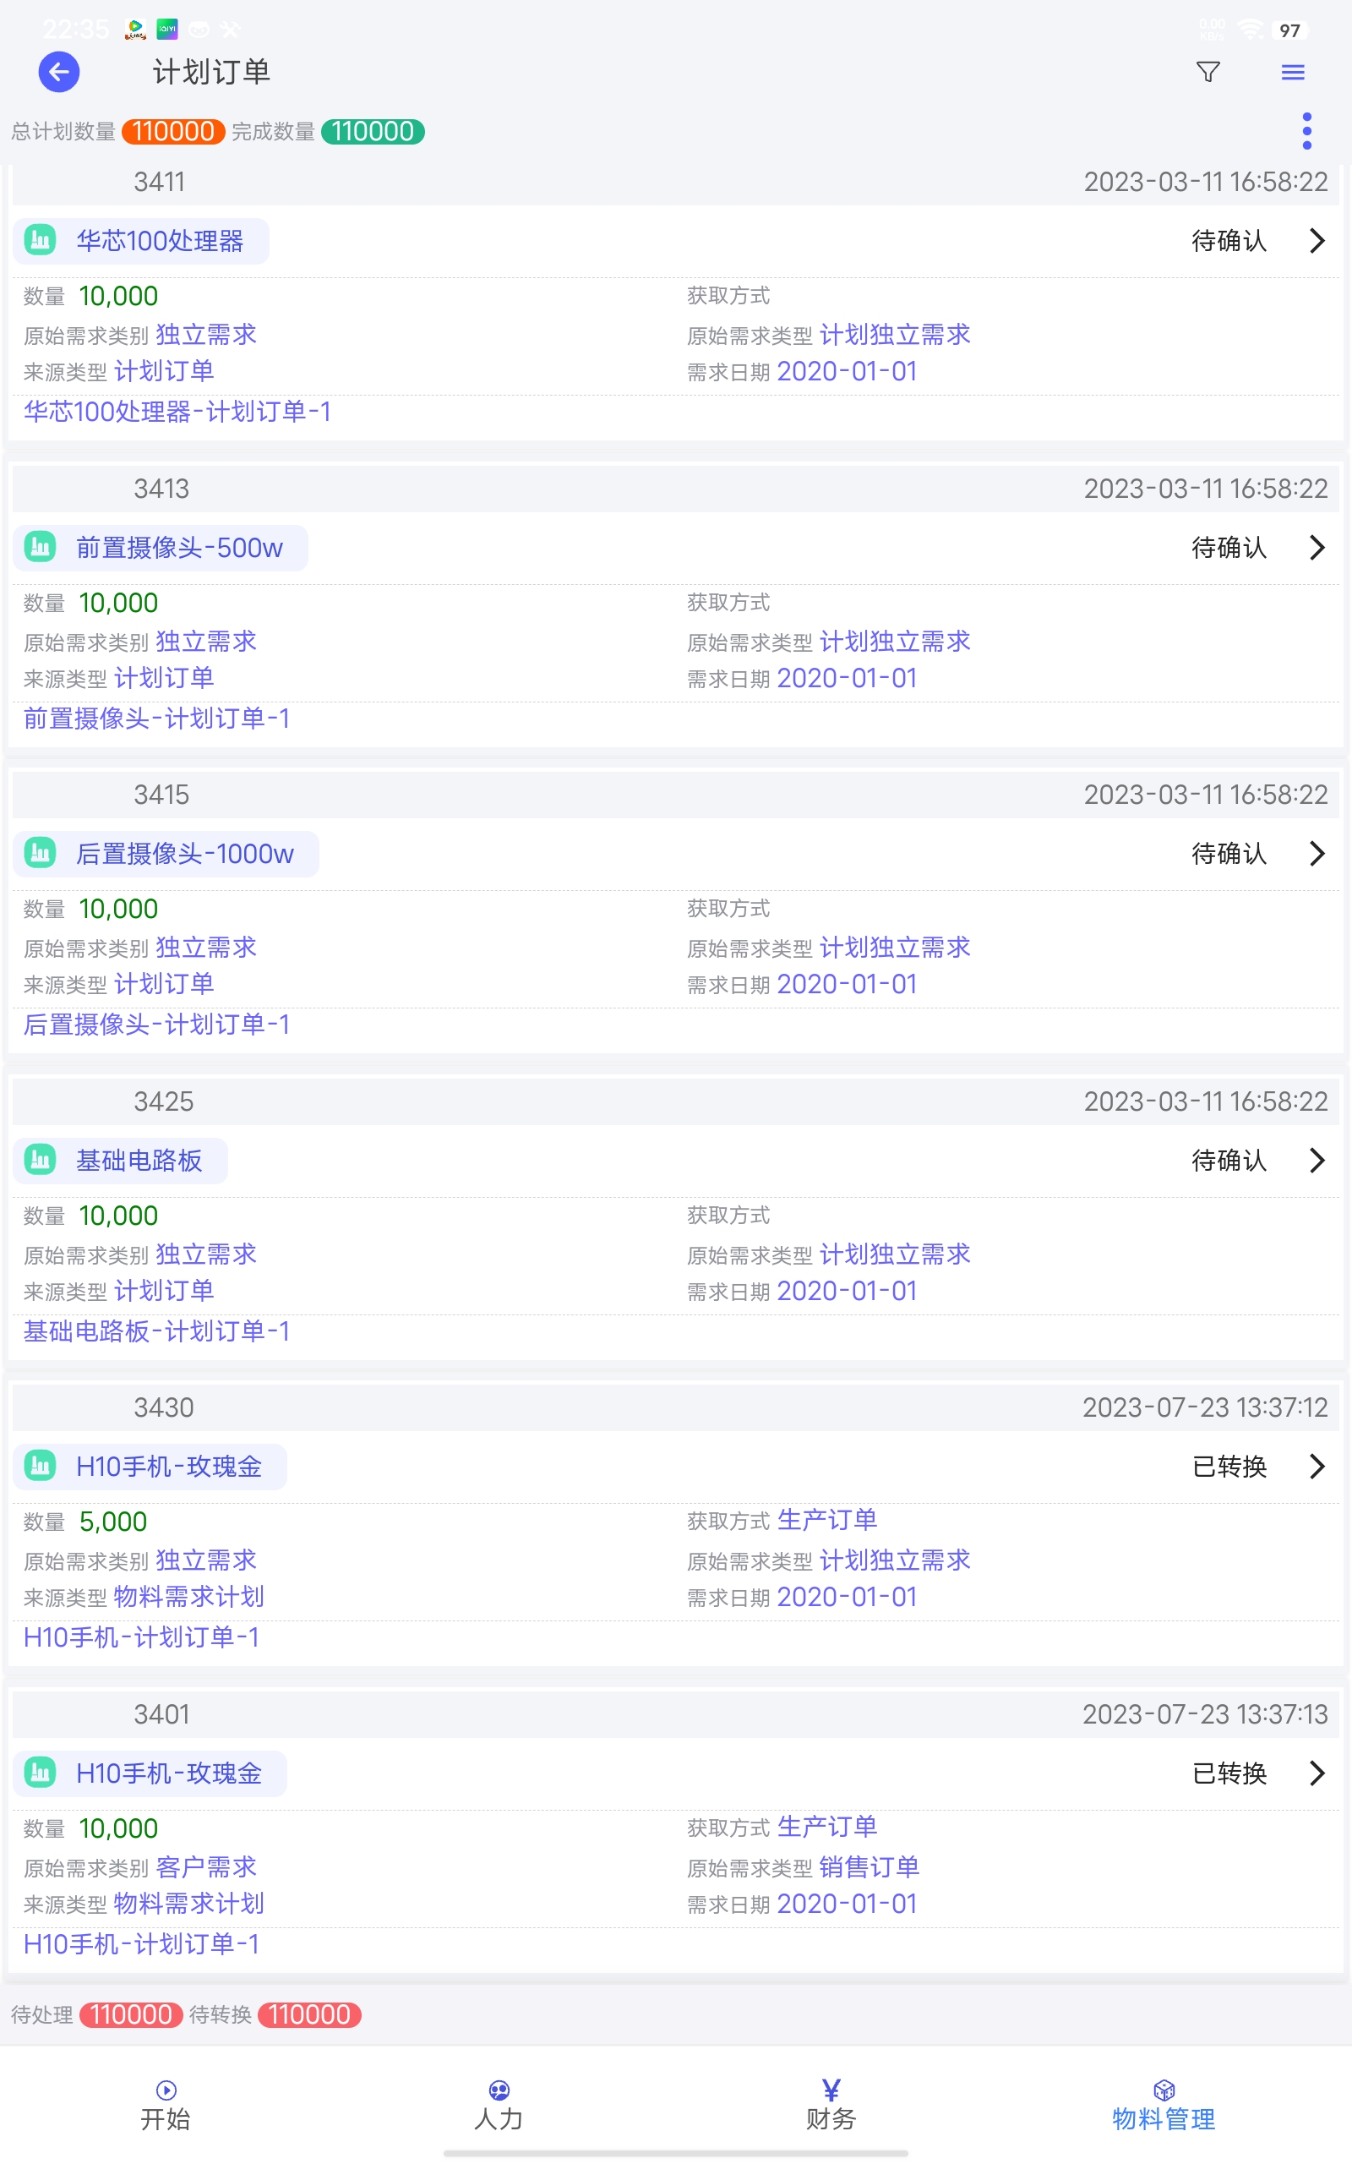Tap the blue back arrow button
Image resolution: width=1352 pixels, height=2164 pixels.
click(x=59, y=72)
